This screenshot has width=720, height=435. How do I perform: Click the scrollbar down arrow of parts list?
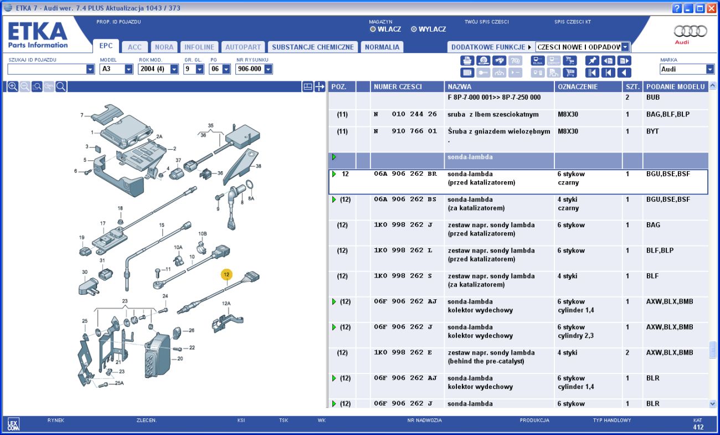click(x=713, y=404)
